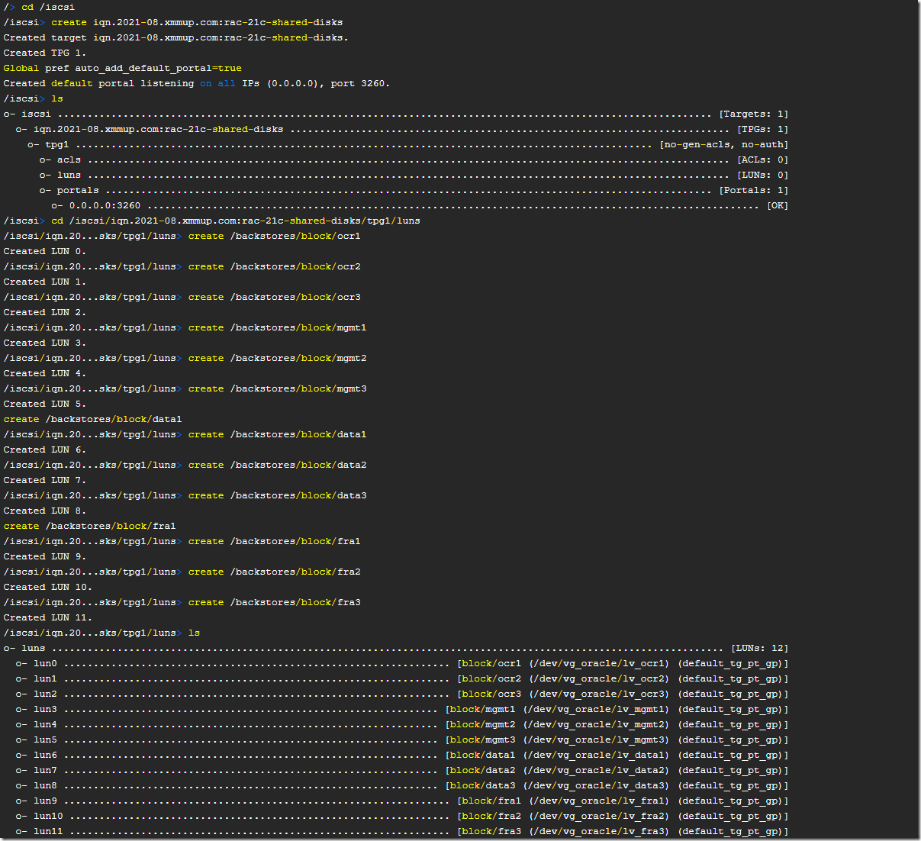Click the '[OK]' portal status

[777, 205]
